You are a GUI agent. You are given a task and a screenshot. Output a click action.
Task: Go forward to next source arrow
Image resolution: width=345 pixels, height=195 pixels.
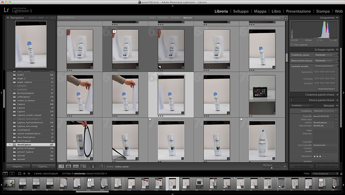29,174
